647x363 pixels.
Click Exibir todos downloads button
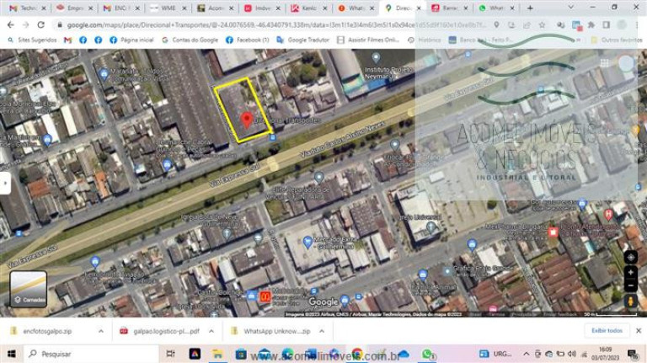(x=607, y=330)
